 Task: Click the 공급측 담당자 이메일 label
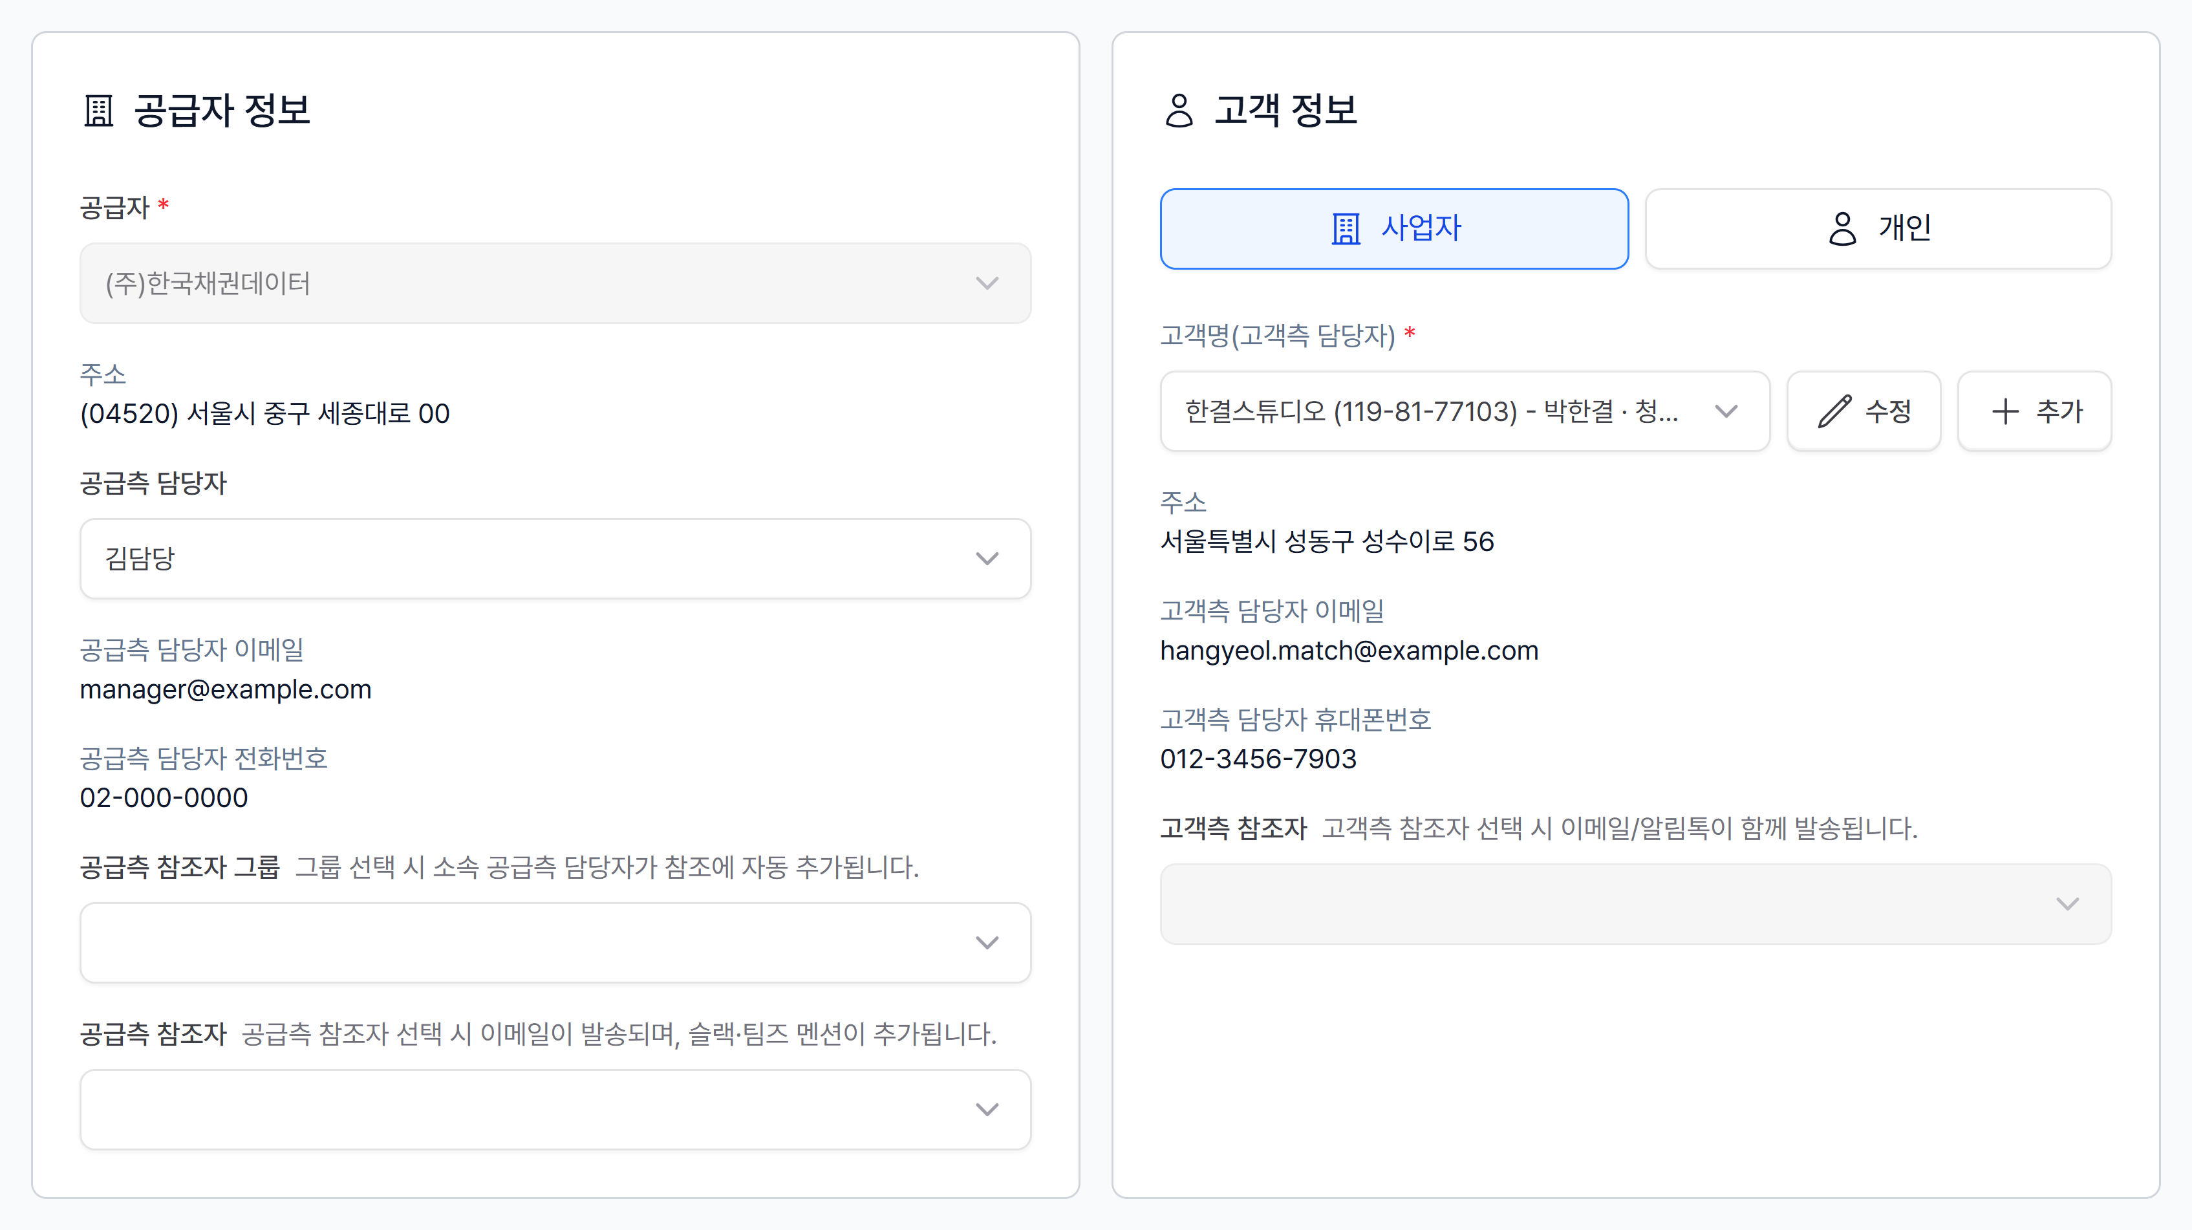(x=191, y=649)
